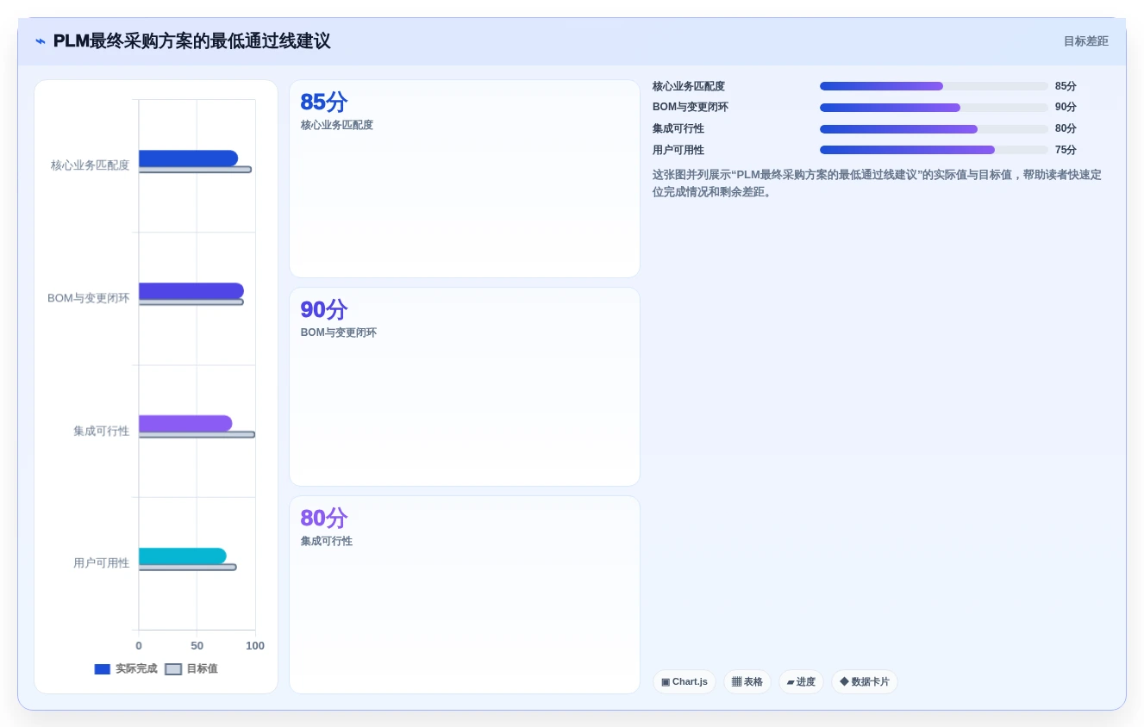This screenshot has width=1144, height=727.
Task: Click the gray target bar under 核心业务匹配度
Action: 195,170
